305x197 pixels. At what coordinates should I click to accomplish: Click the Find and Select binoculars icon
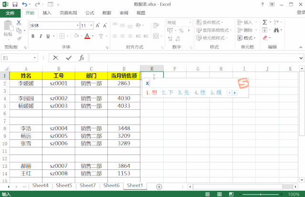click(276, 30)
